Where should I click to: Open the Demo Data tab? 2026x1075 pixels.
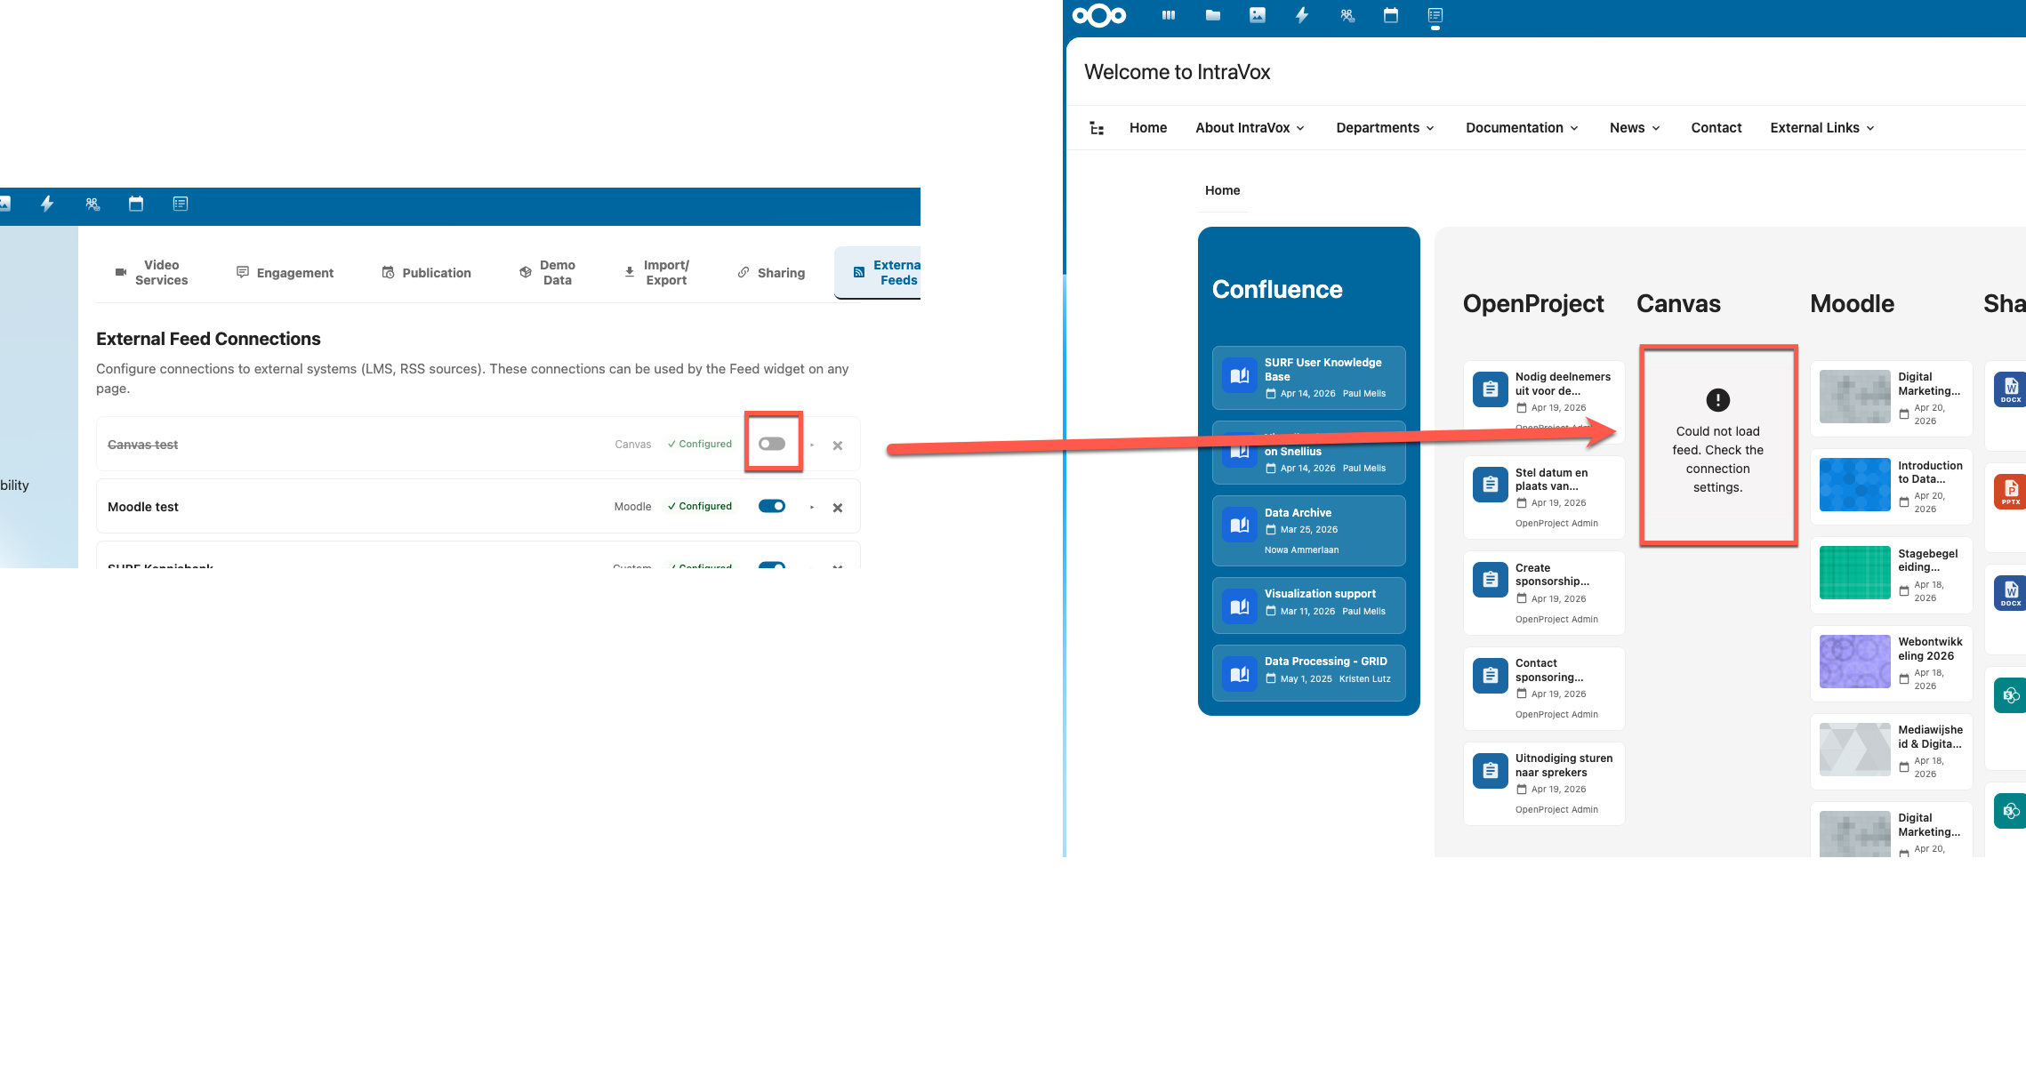tap(548, 273)
